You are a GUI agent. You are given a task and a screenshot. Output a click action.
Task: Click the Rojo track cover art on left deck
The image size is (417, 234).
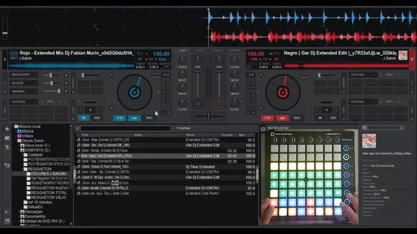click(x=14, y=55)
